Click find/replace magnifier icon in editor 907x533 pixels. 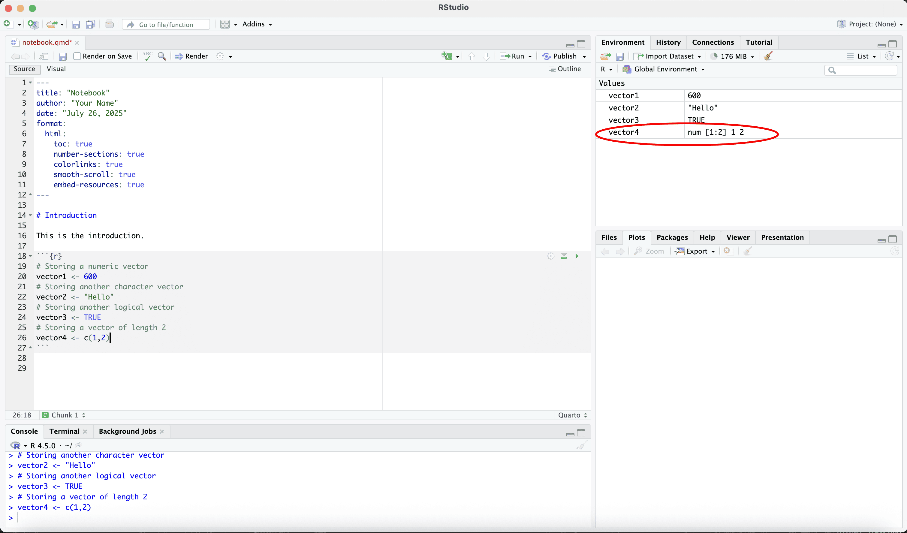(x=162, y=56)
